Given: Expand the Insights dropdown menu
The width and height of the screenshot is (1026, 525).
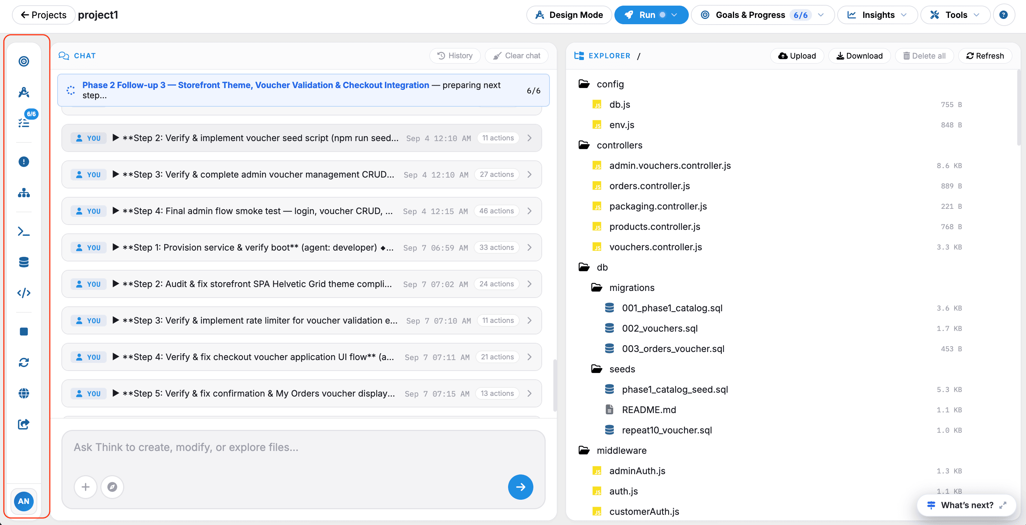Looking at the screenshot, I should 878,15.
